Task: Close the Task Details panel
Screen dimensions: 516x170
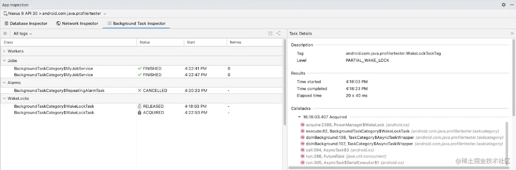Action: point(512,33)
